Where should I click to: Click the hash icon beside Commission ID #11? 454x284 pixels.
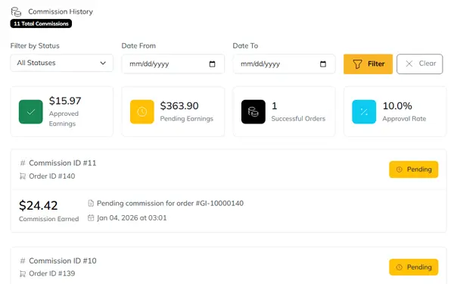point(23,163)
